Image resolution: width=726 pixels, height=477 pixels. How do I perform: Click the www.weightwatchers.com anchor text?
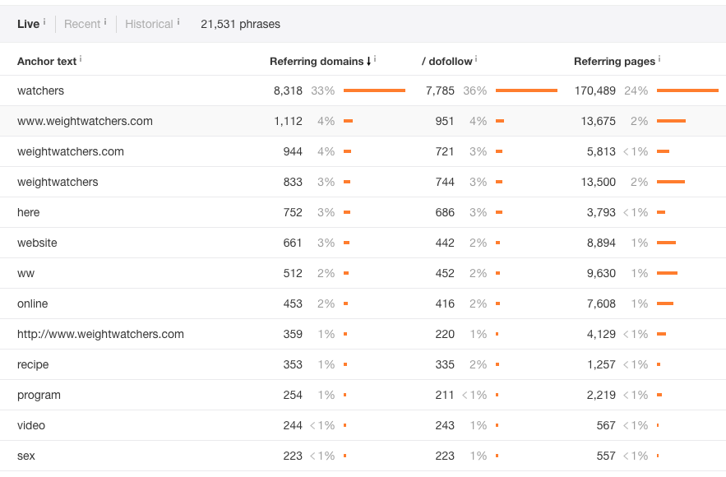tap(85, 121)
